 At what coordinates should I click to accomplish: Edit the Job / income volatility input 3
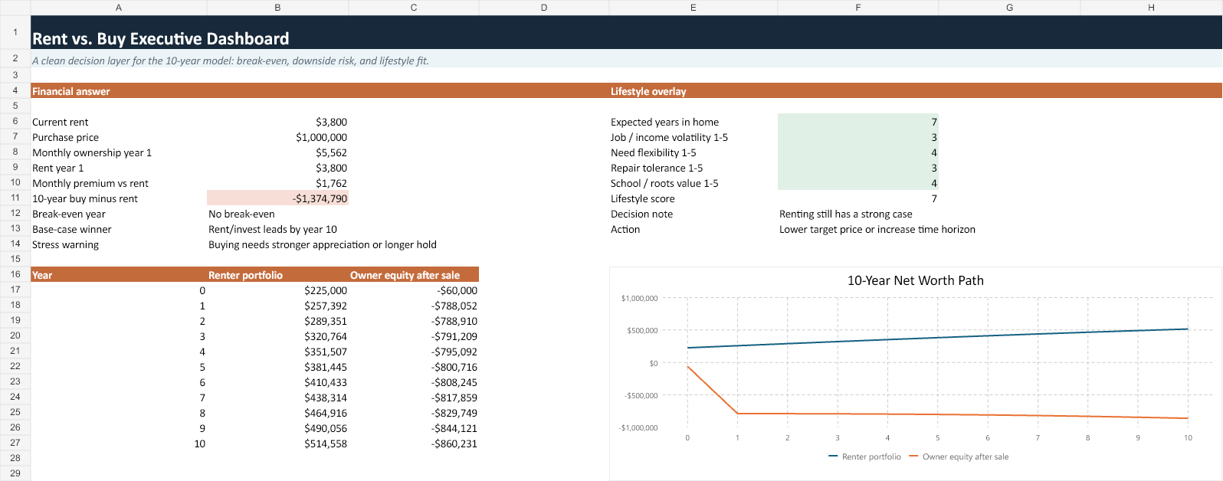pos(858,137)
